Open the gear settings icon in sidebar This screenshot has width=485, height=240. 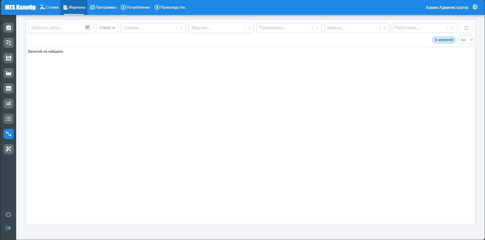[x=8, y=215]
